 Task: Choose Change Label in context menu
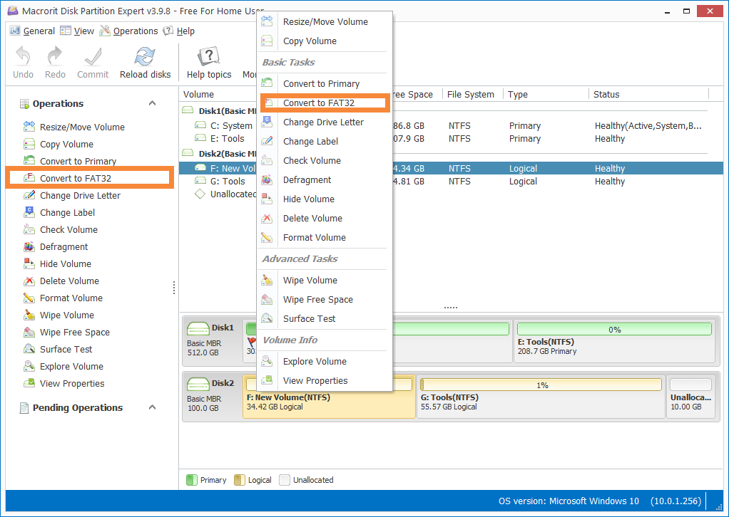tap(325, 141)
